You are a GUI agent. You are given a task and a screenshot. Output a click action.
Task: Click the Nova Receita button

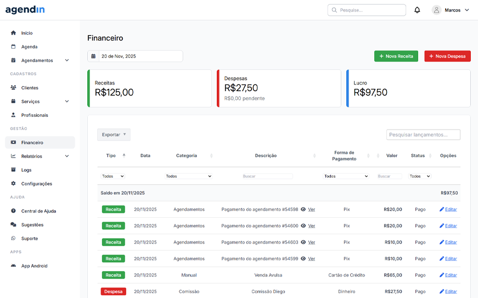(x=396, y=56)
